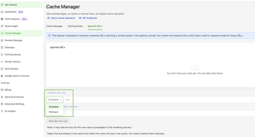This screenshot has width=255, height=137.
Task: Open the About cache expiration link
Action: coord(63,18)
